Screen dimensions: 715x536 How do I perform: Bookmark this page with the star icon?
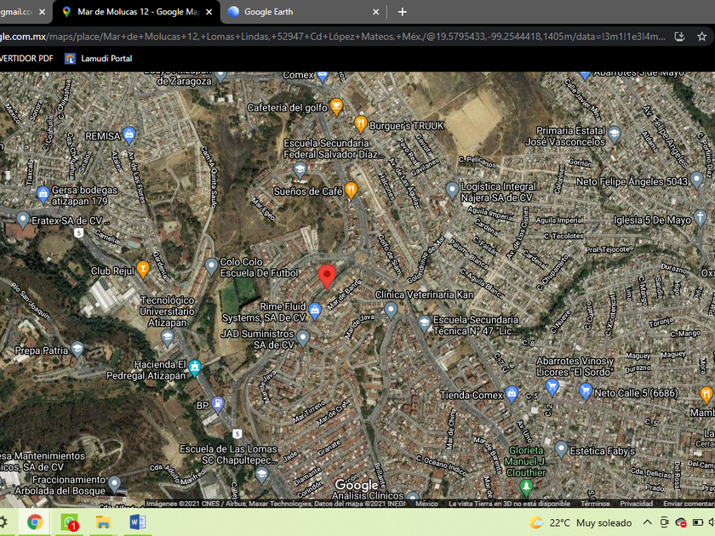click(x=701, y=37)
